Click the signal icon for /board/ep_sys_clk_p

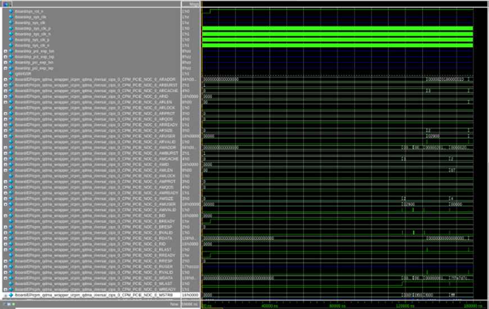pyautogui.click(x=11, y=29)
